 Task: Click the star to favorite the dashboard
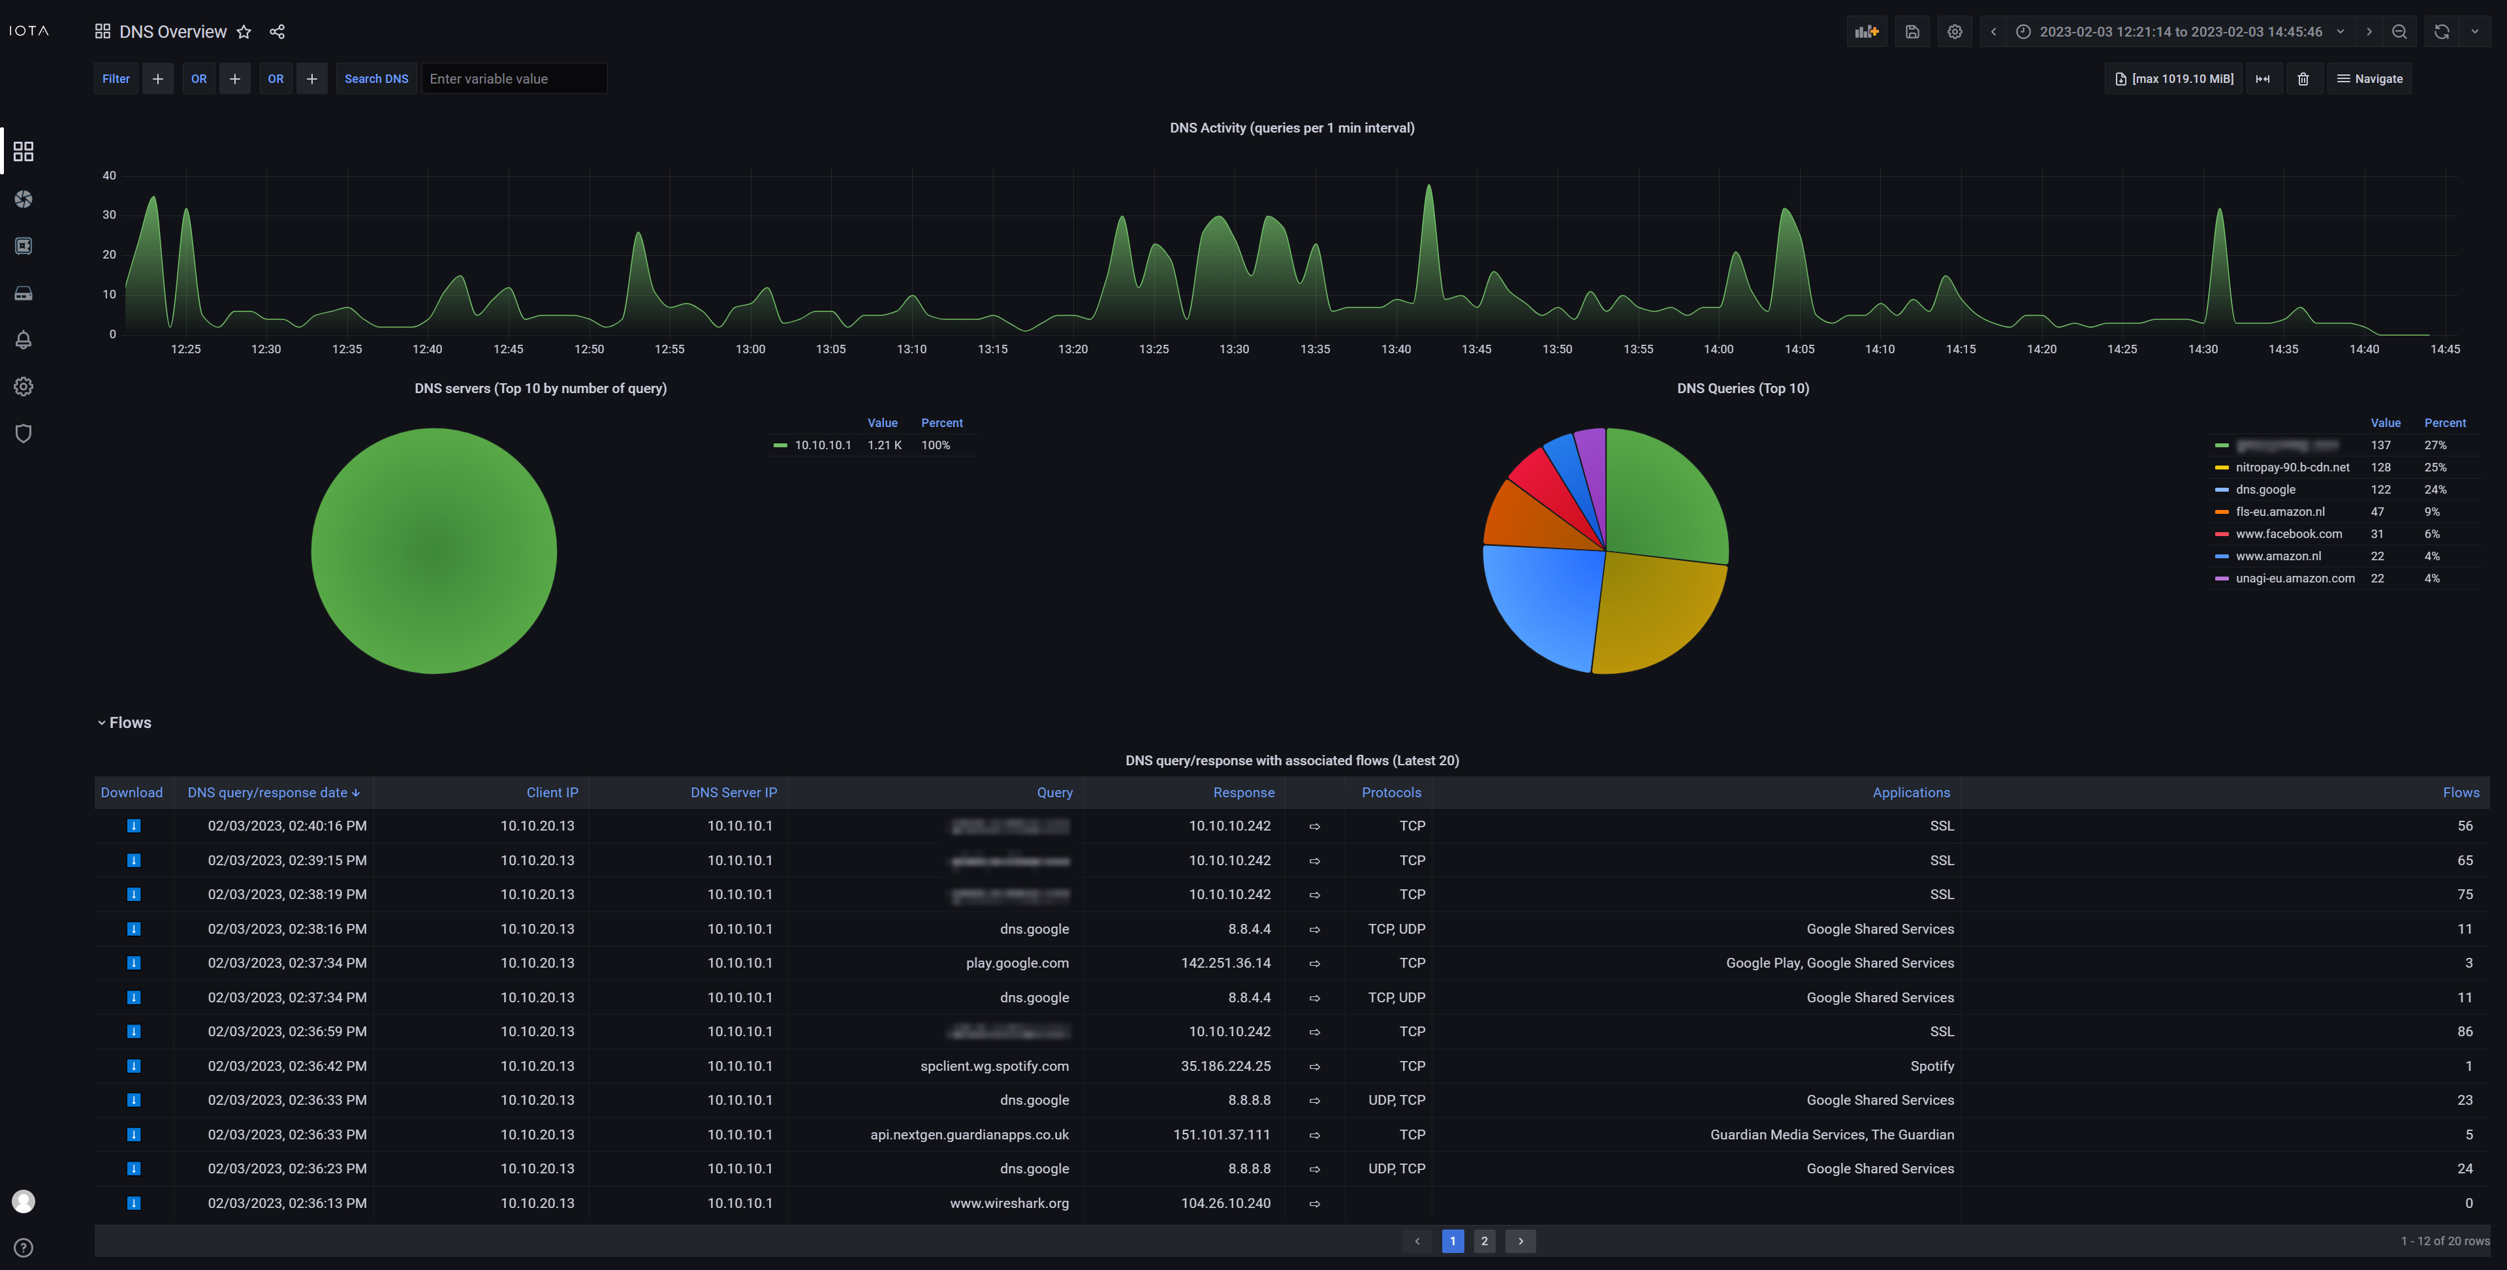coord(244,32)
